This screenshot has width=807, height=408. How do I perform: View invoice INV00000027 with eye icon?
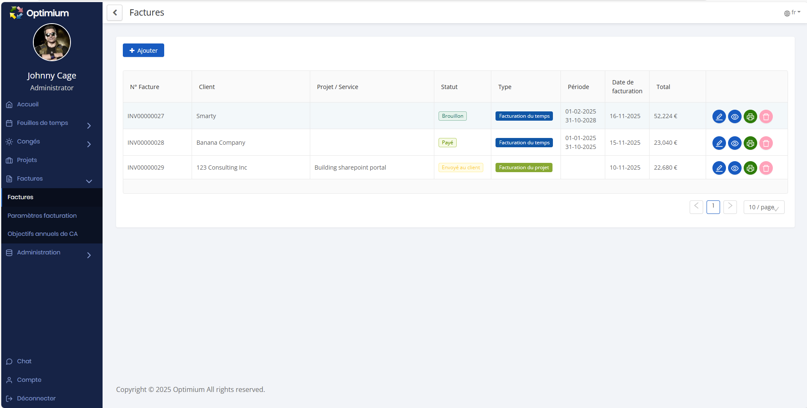pyautogui.click(x=734, y=116)
